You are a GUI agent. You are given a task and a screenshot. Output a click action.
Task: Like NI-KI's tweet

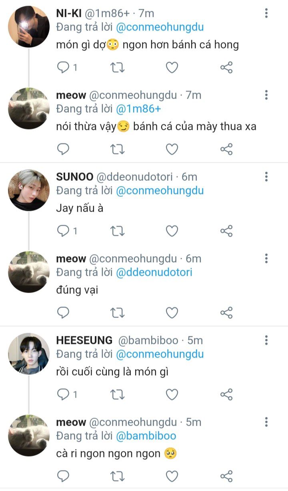click(x=172, y=68)
